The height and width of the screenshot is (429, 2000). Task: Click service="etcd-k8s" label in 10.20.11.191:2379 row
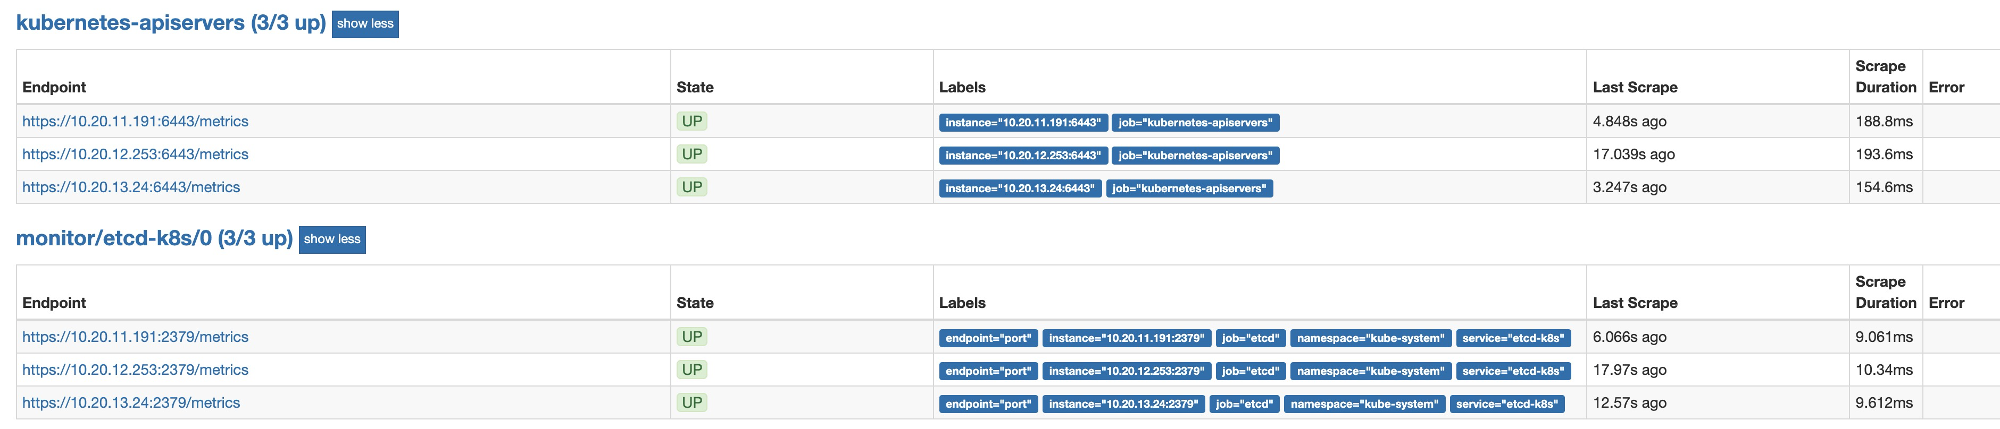pyautogui.click(x=1513, y=338)
